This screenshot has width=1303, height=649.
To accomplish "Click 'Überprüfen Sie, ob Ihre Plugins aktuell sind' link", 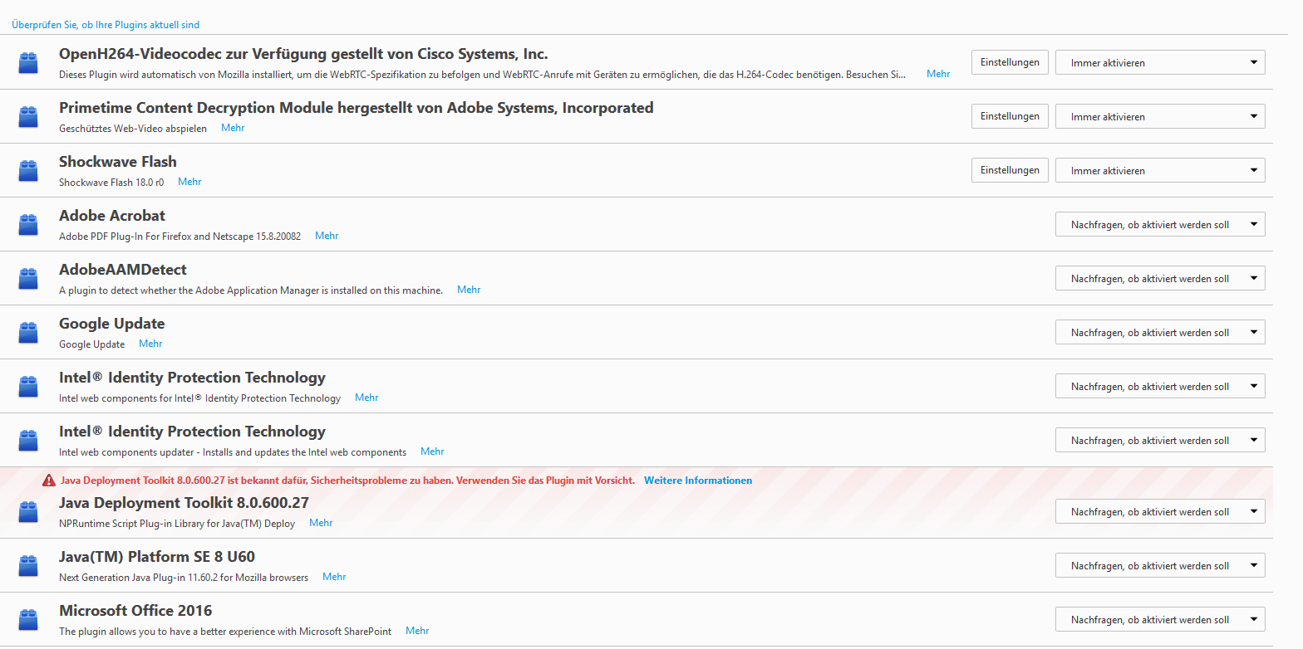I will (106, 25).
